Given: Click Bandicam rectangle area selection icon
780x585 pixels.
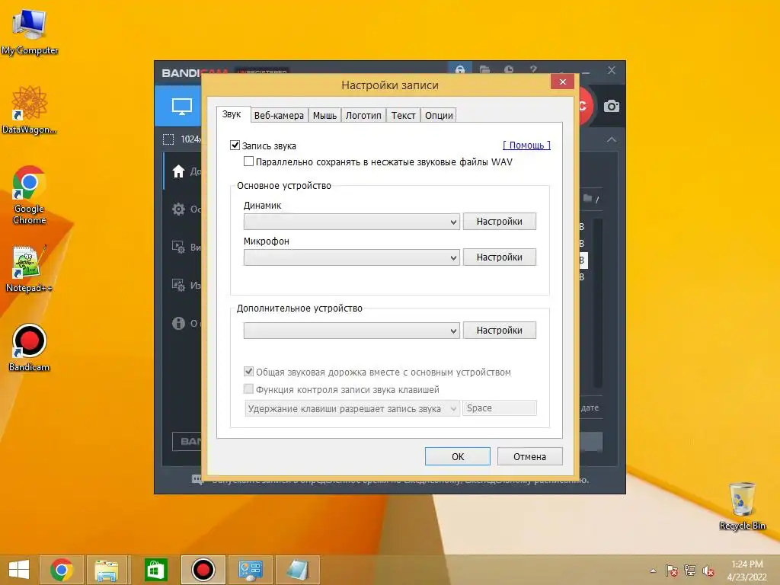Looking at the screenshot, I should click(168, 139).
